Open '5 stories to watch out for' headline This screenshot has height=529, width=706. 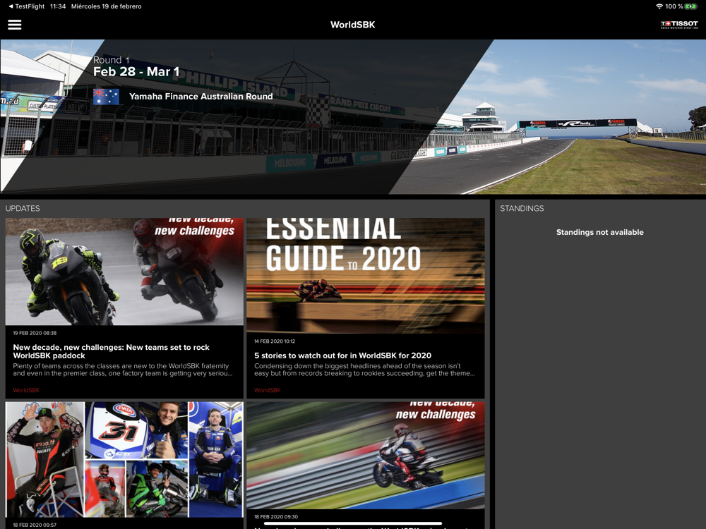[342, 355]
